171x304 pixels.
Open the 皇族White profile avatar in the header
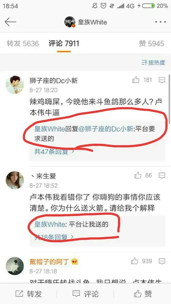(70, 22)
